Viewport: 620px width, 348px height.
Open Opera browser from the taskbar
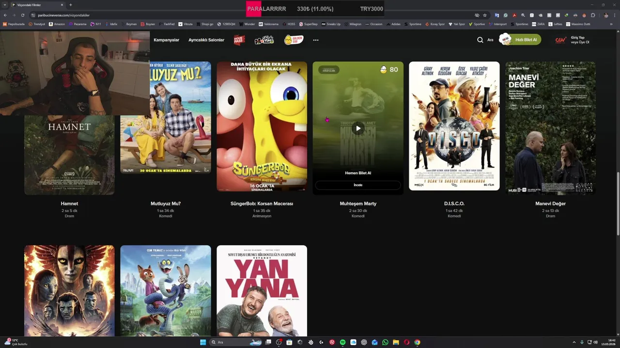[x=406, y=342]
